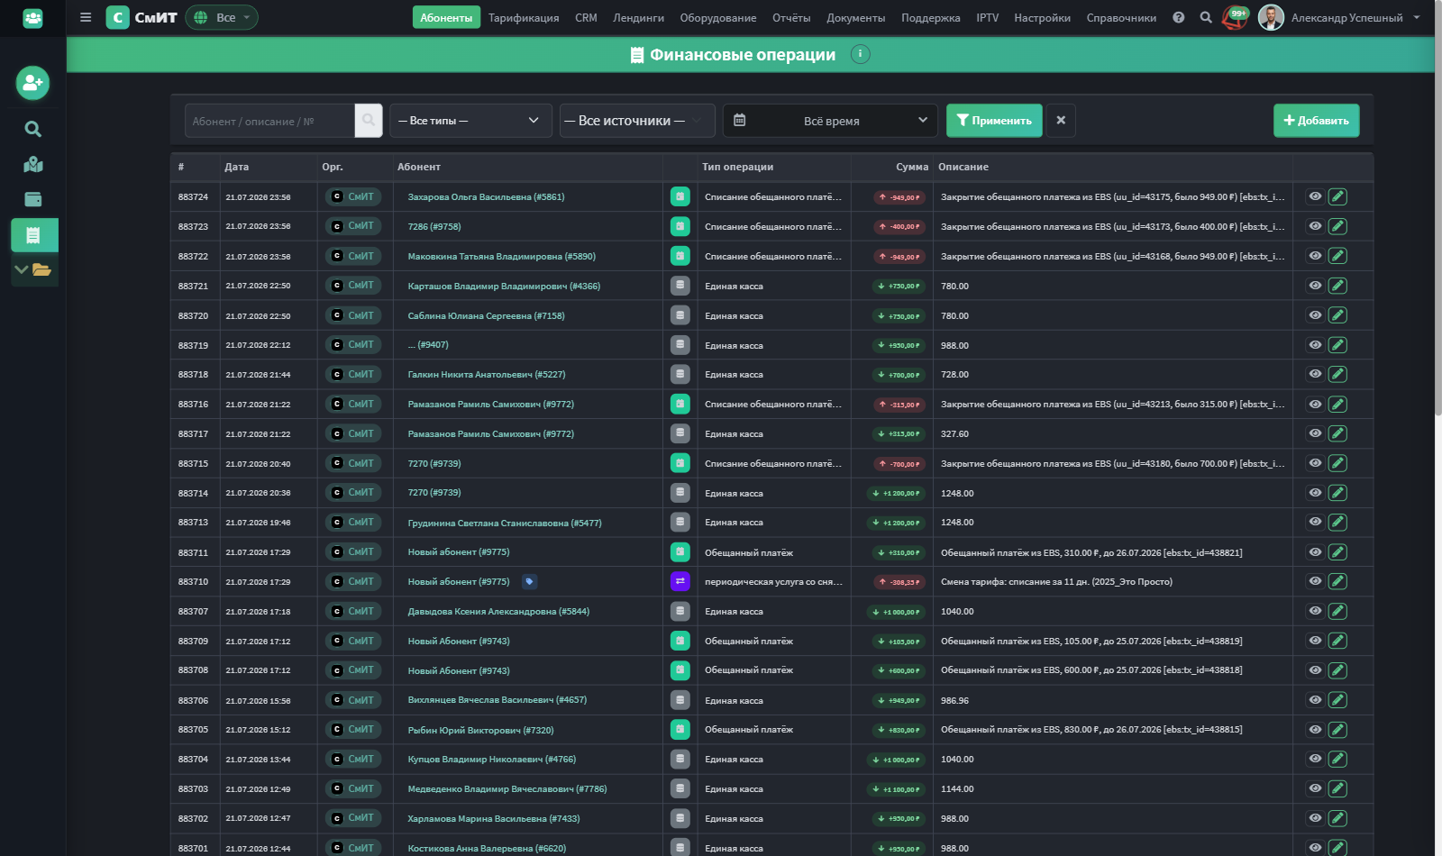Screen dimensions: 1442x856
Task: Open subscriber Рыбин Юрий Викторович (#7320)
Action: pyautogui.click(x=480, y=730)
